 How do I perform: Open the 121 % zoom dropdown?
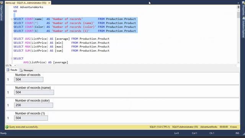pyautogui.click(x=15, y=66)
